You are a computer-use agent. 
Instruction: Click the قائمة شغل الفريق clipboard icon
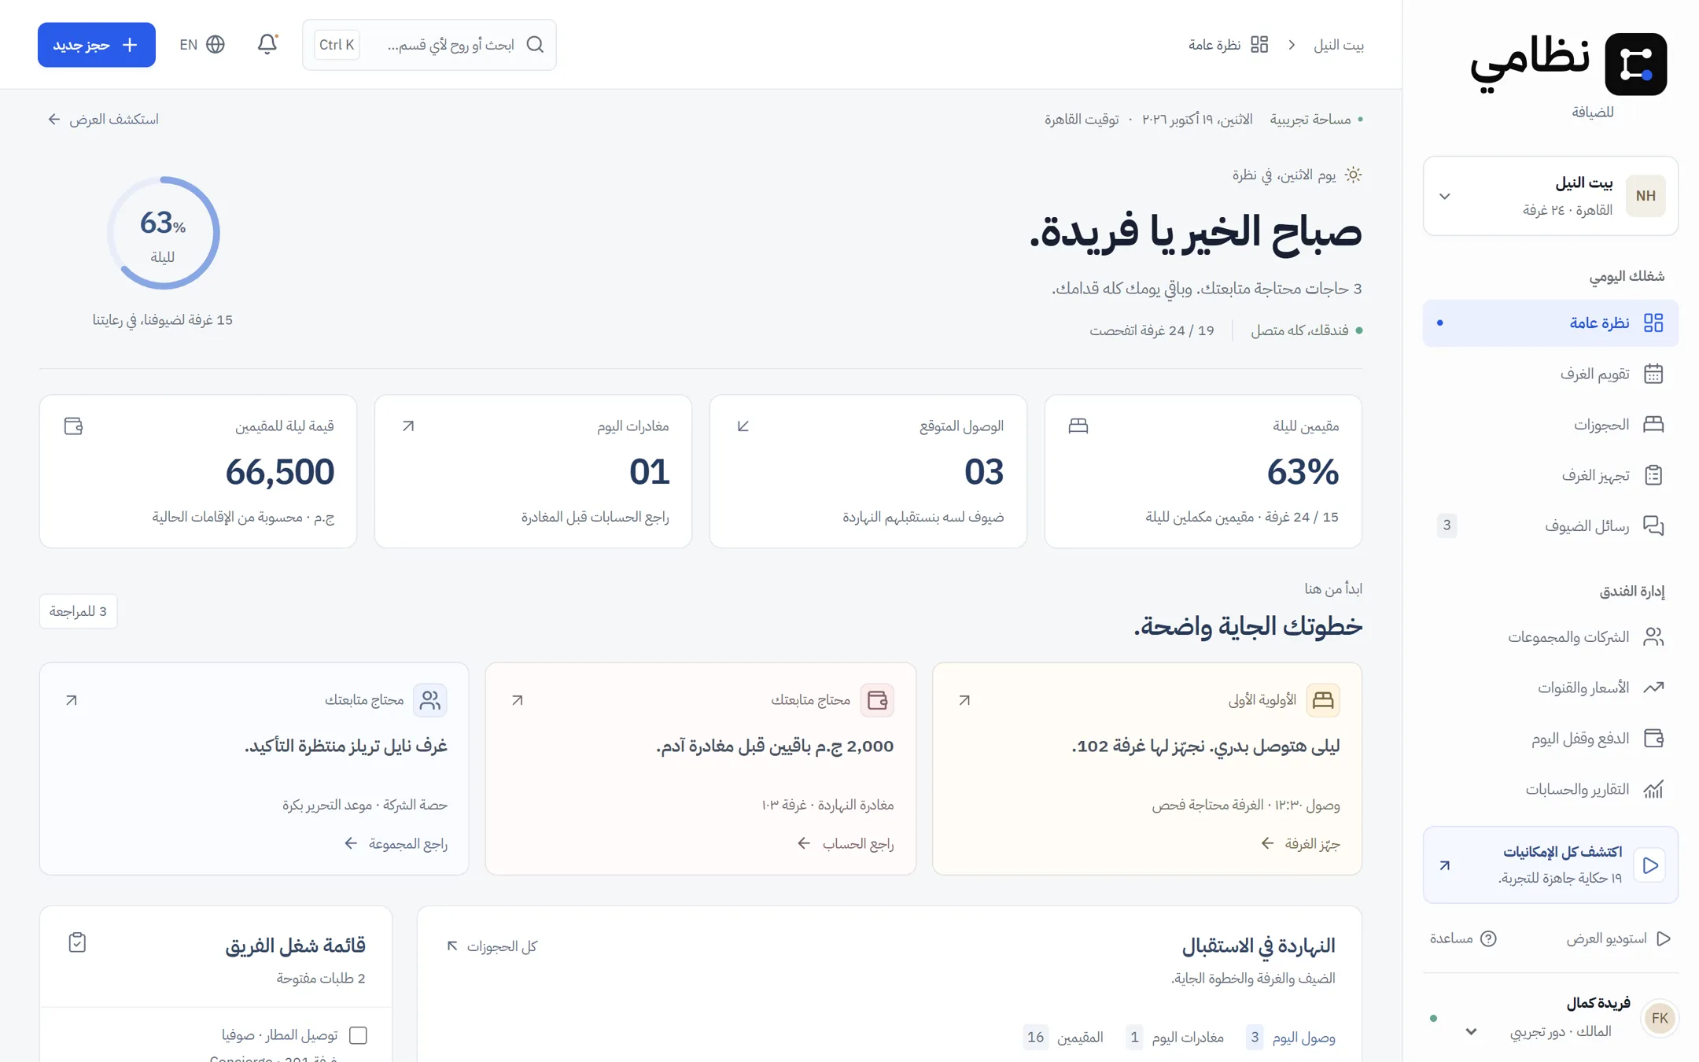point(77,942)
